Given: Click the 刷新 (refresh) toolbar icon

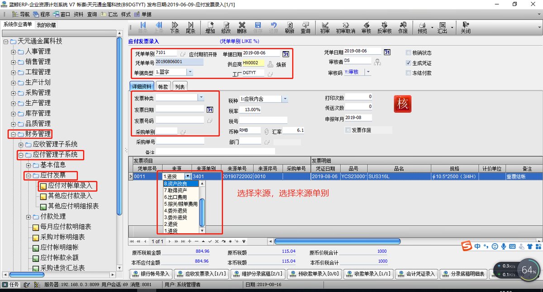Looking at the screenshot, I should [290, 28].
